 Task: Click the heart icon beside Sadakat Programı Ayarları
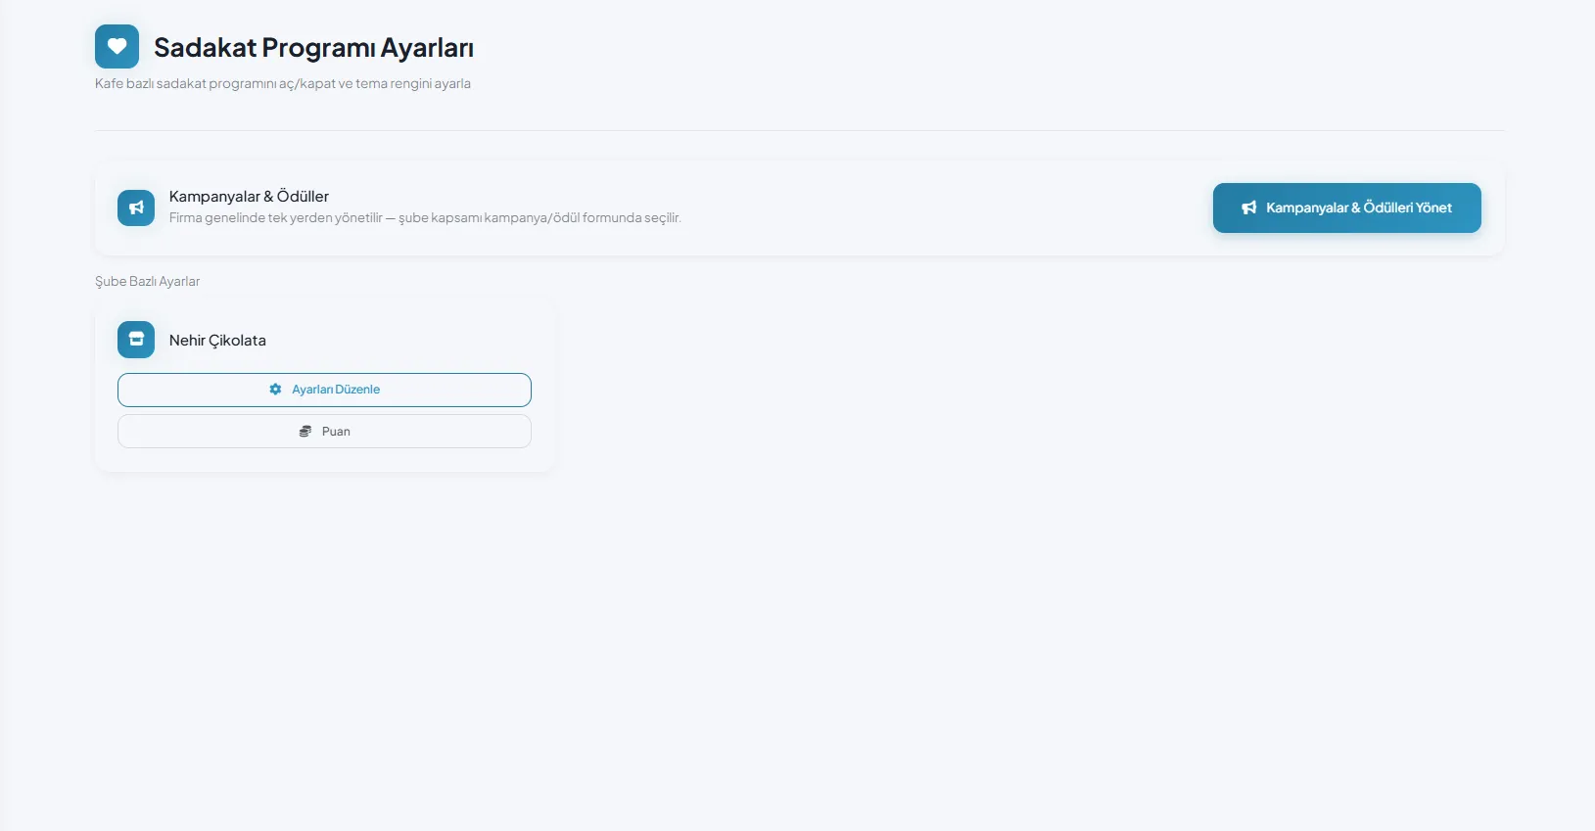[x=117, y=46]
